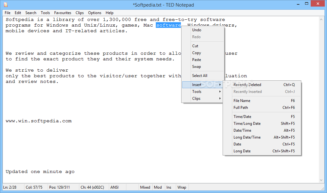This screenshot has height=193, width=327.
Task: Click the highlighted word software
Action: coord(168,25)
